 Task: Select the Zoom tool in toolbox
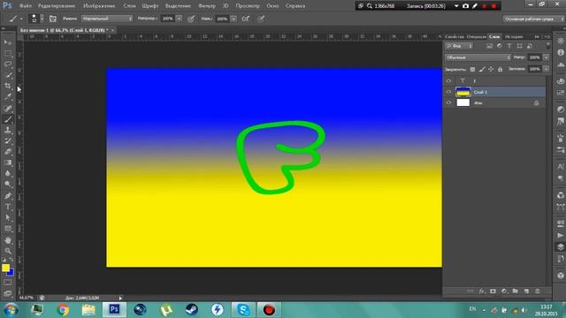coord(8,251)
